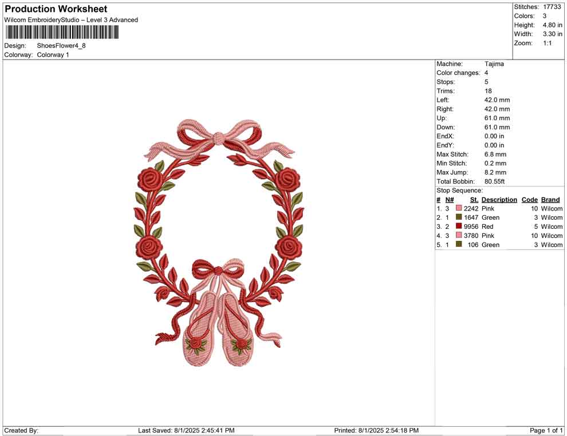Click 'Printed: 8/1/2025 2:54:18 PM'
Screen dimensions: 567x436
[376, 430]
